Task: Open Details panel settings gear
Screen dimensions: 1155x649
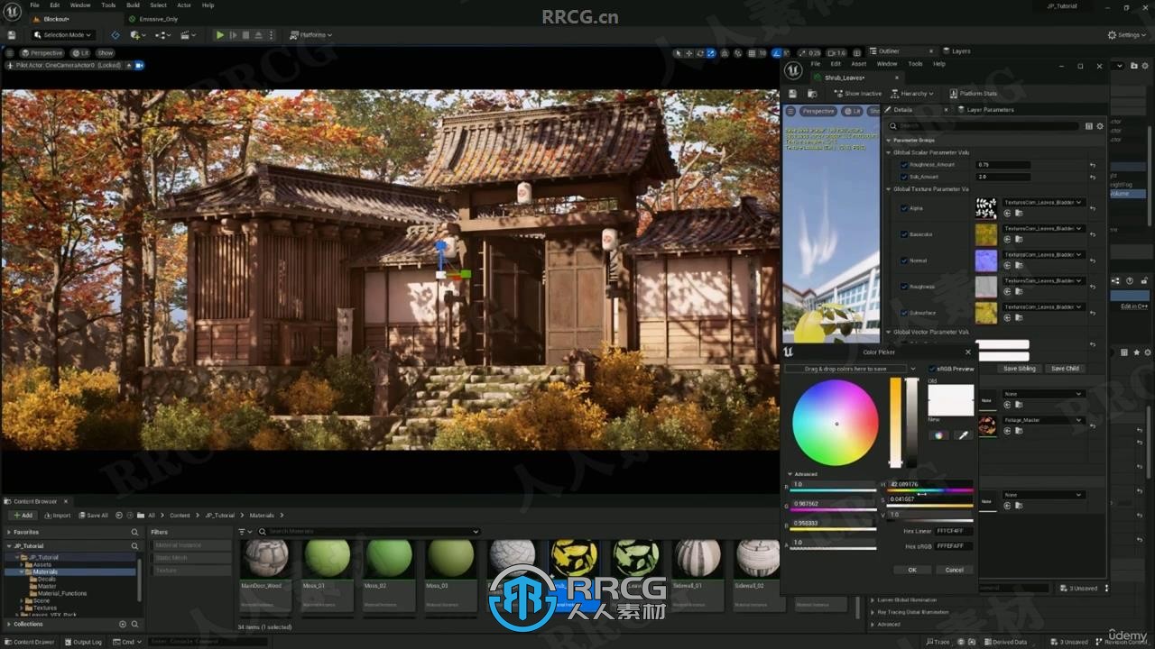Action: point(1099,126)
